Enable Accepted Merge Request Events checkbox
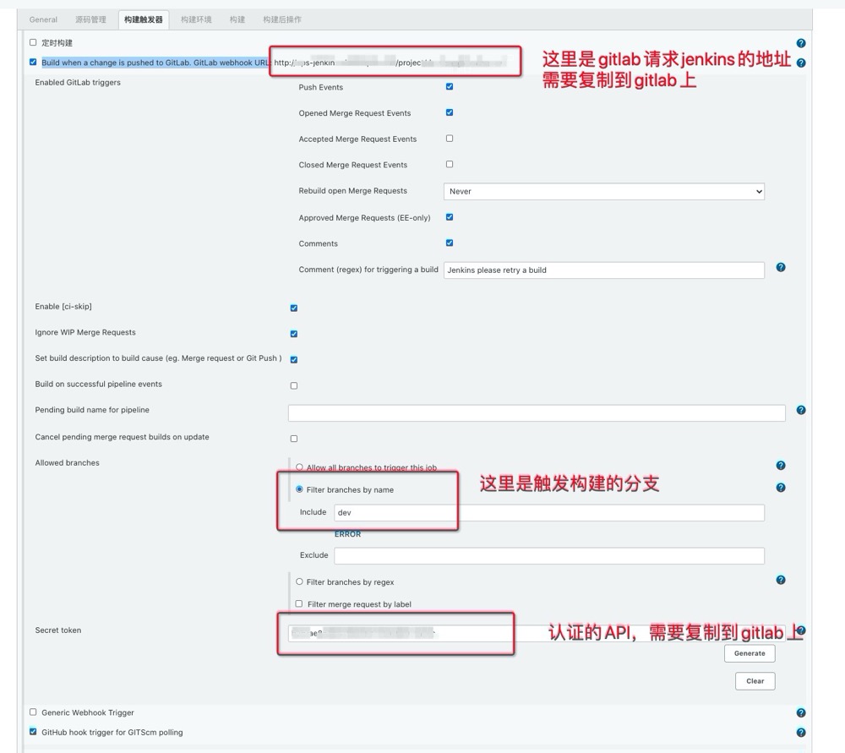The image size is (845, 753). pos(450,139)
